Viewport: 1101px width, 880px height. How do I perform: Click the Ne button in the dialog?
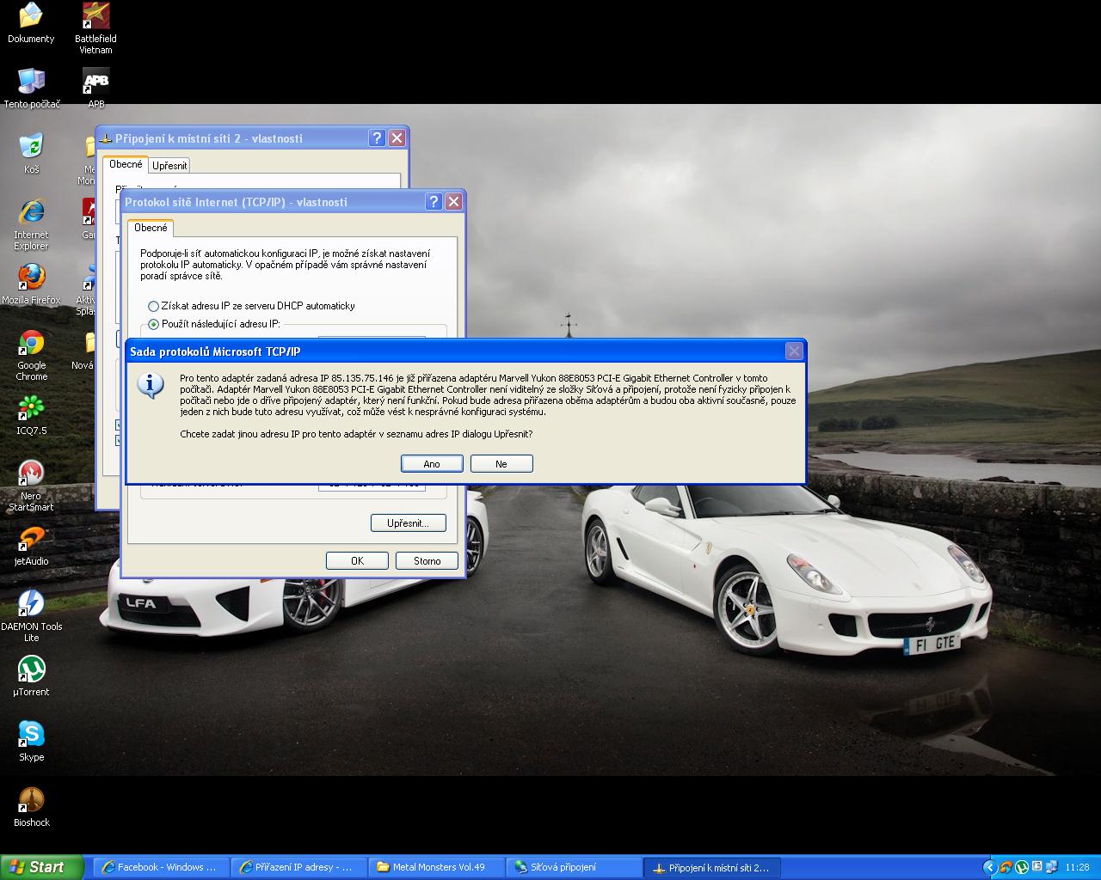[x=501, y=464]
